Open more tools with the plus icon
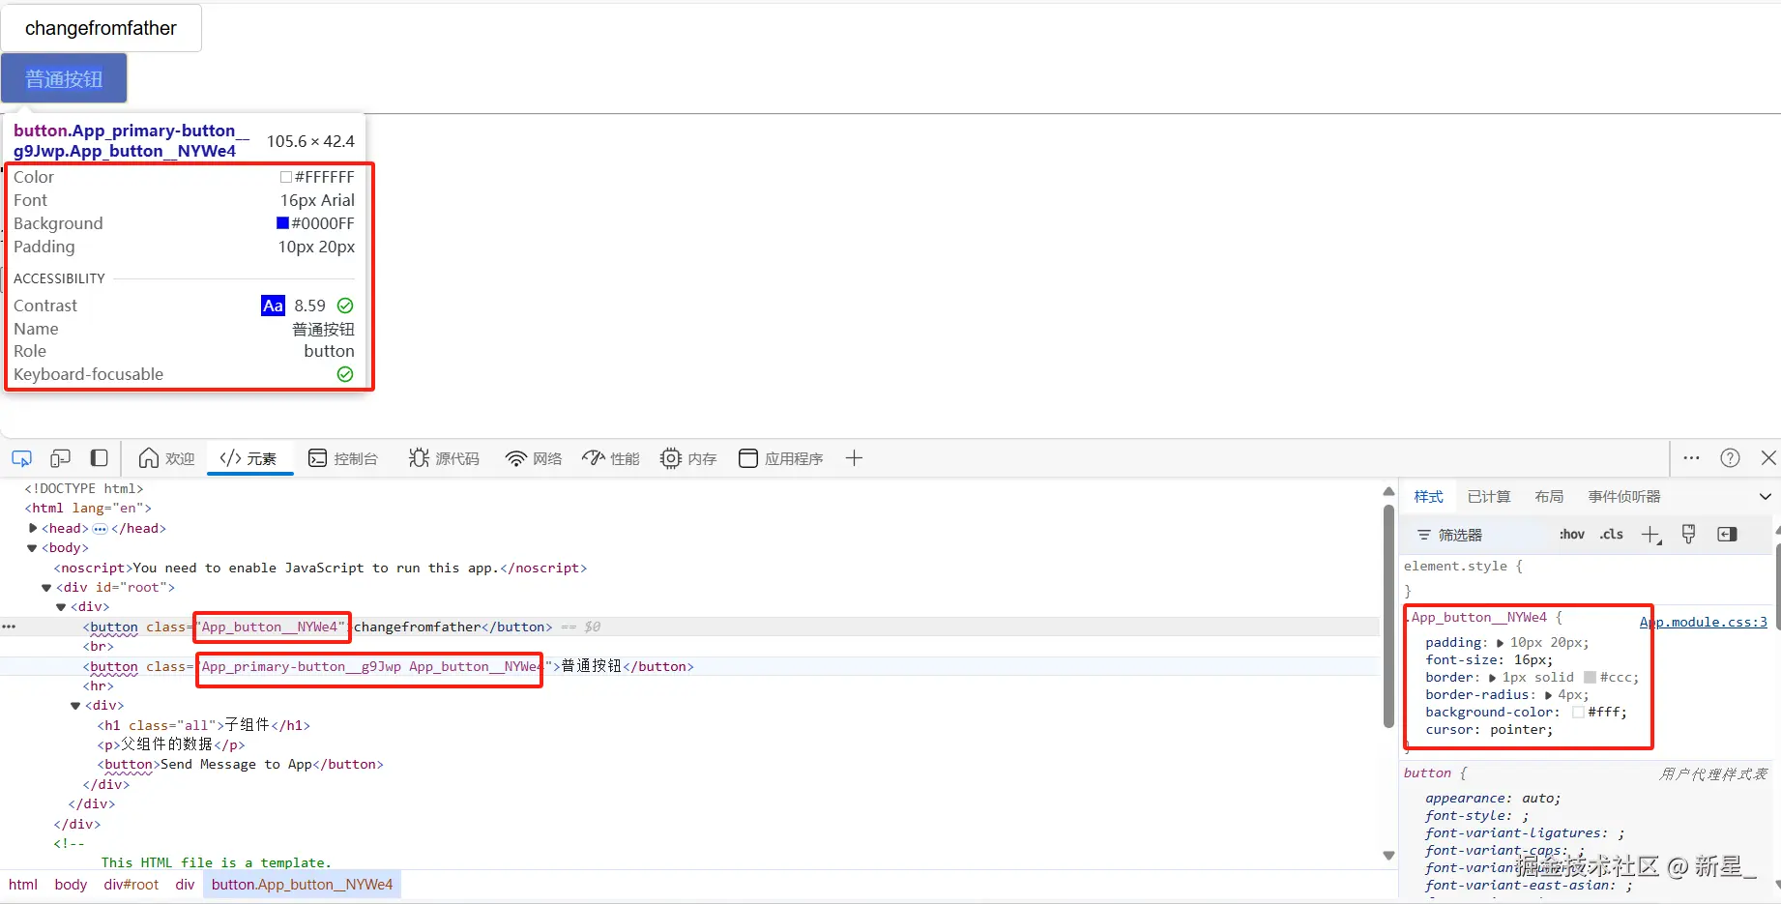 click(854, 458)
